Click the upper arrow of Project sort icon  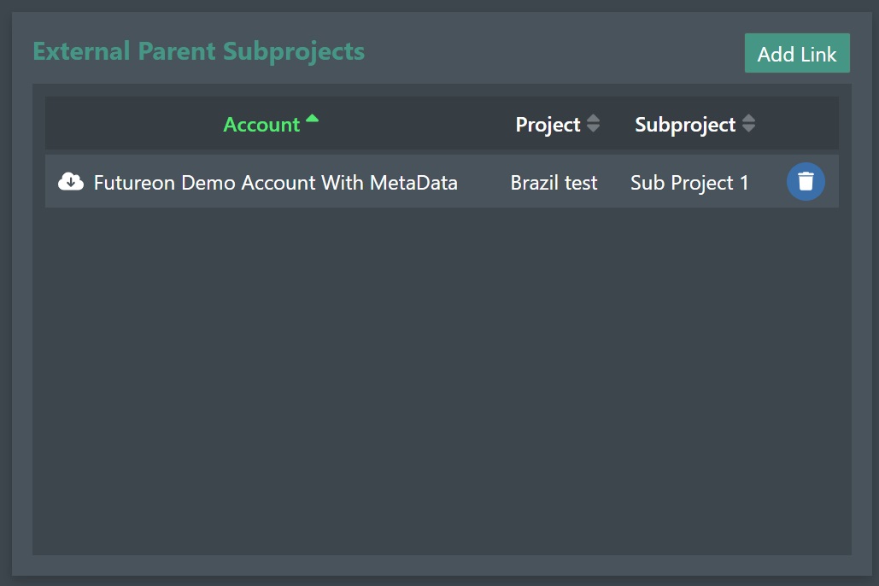coord(593,119)
